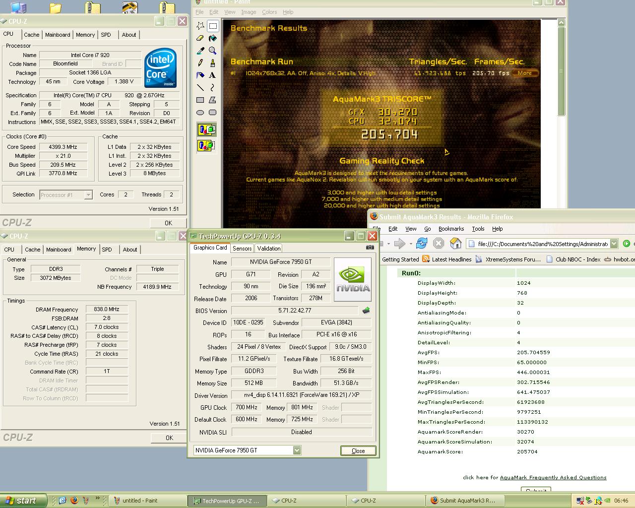Viewport: 635px width, 508px height.
Task: Open the Colors menu in Paint
Action: point(269,12)
